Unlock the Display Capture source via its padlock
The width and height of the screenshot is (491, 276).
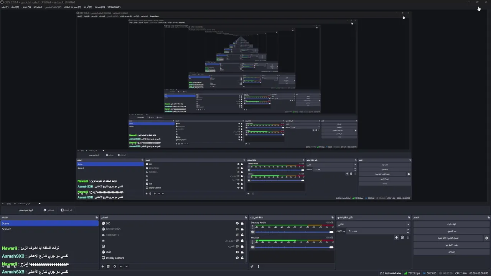point(242,258)
